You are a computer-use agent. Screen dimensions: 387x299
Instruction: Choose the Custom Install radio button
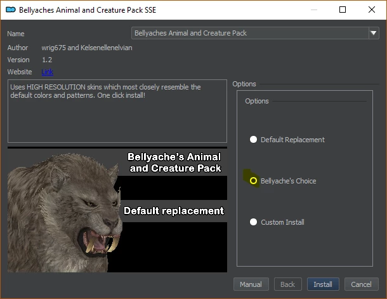click(253, 222)
